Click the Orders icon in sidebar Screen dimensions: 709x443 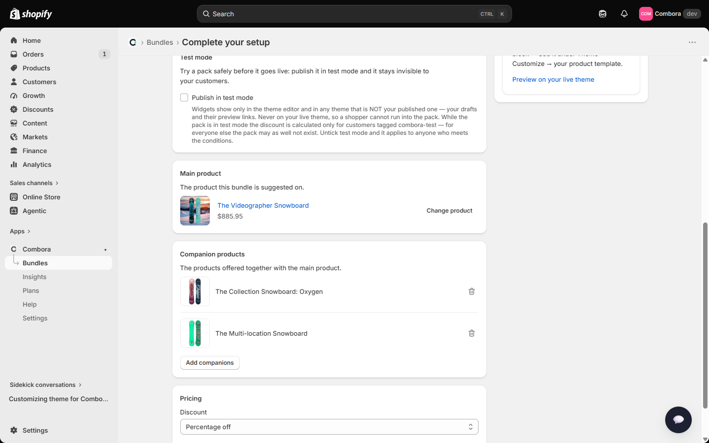14,54
